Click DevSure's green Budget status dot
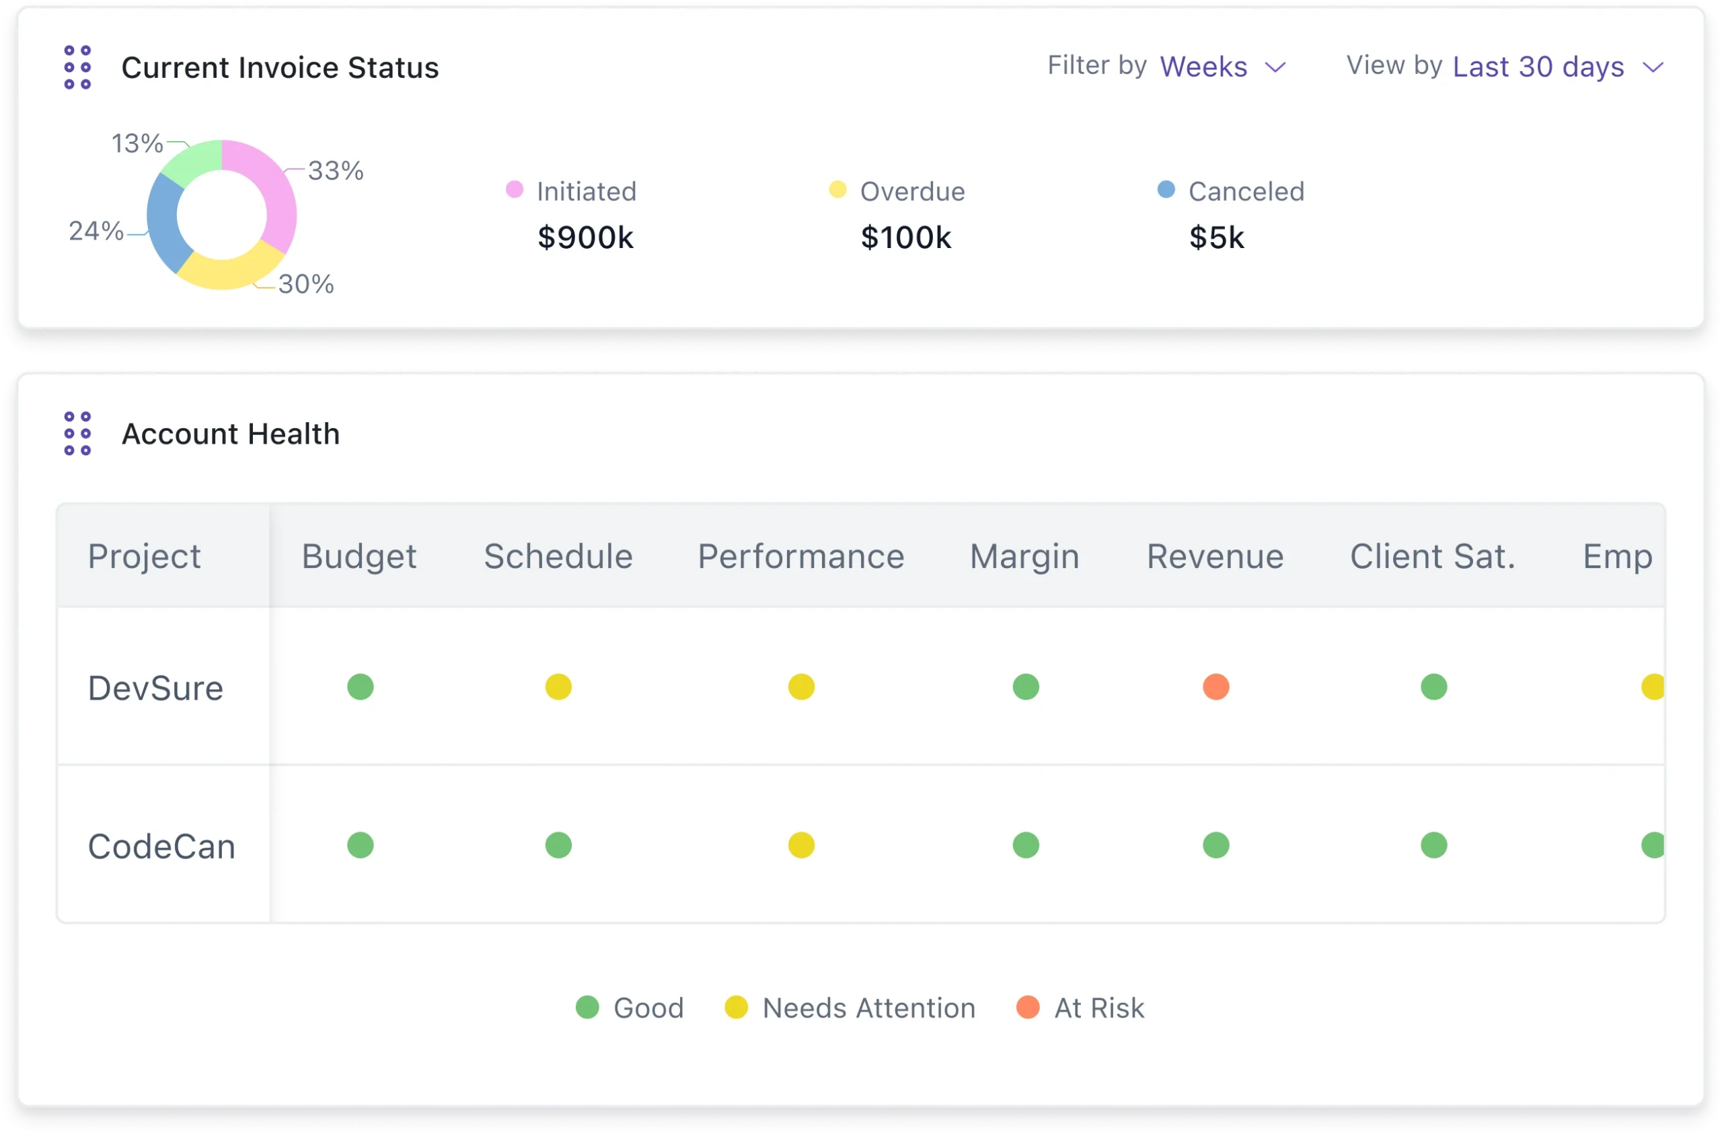The width and height of the screenshot is (1722, 1134). pyautogui.click(x=361, y=686)
